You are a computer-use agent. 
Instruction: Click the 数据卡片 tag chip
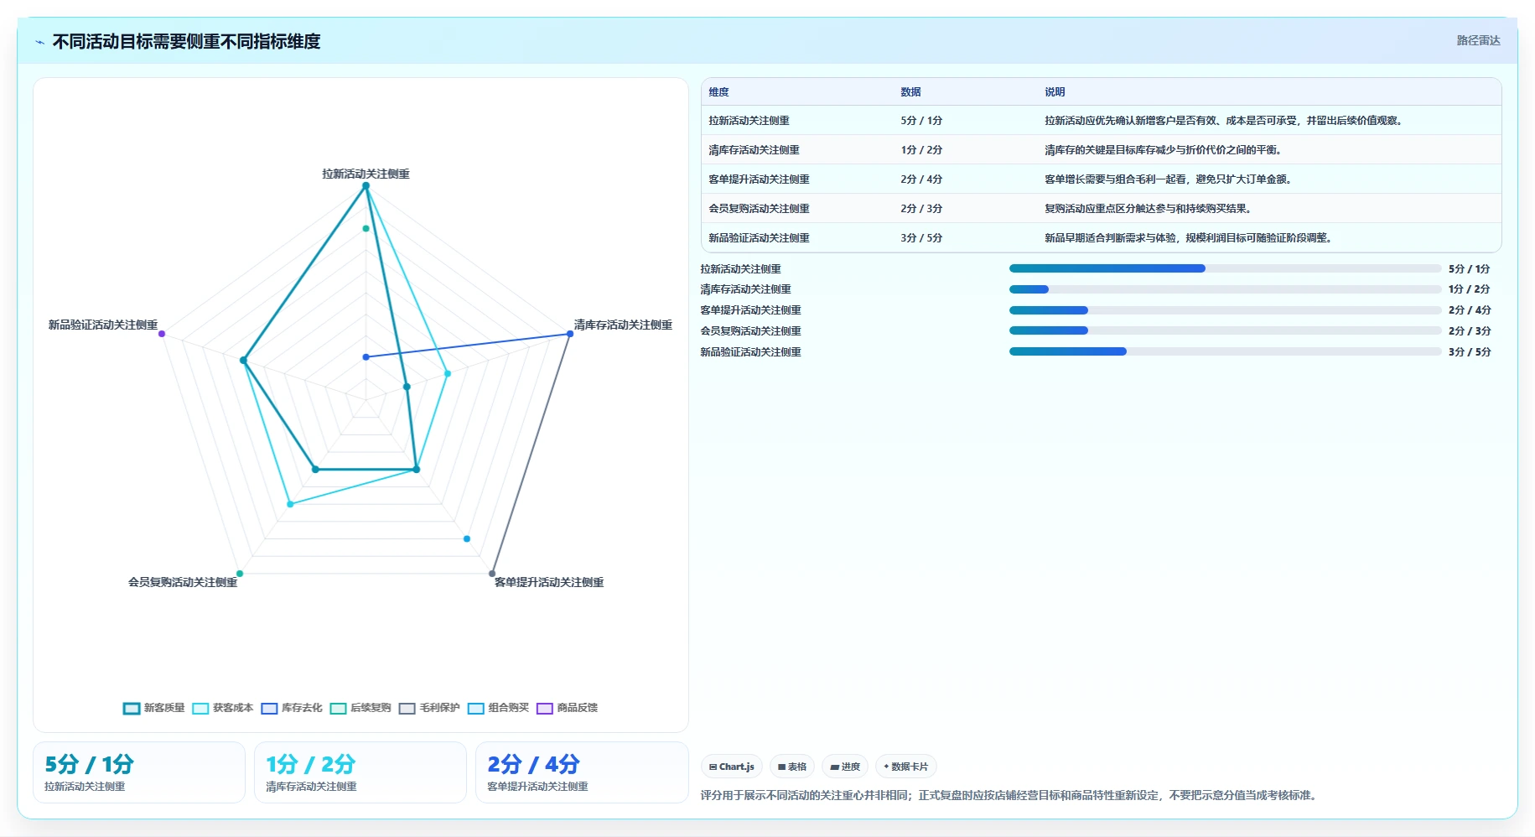(906, 767)
